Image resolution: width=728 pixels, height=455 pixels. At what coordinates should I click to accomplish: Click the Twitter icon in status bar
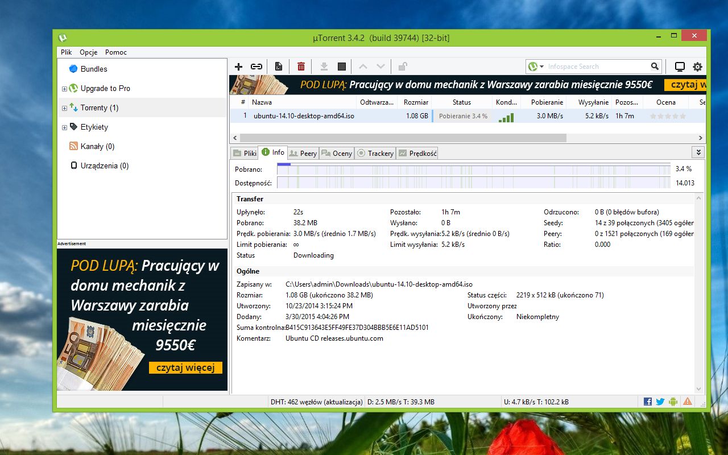coord(660,402)
